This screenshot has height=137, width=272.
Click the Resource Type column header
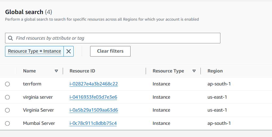[x=168, y=71]
